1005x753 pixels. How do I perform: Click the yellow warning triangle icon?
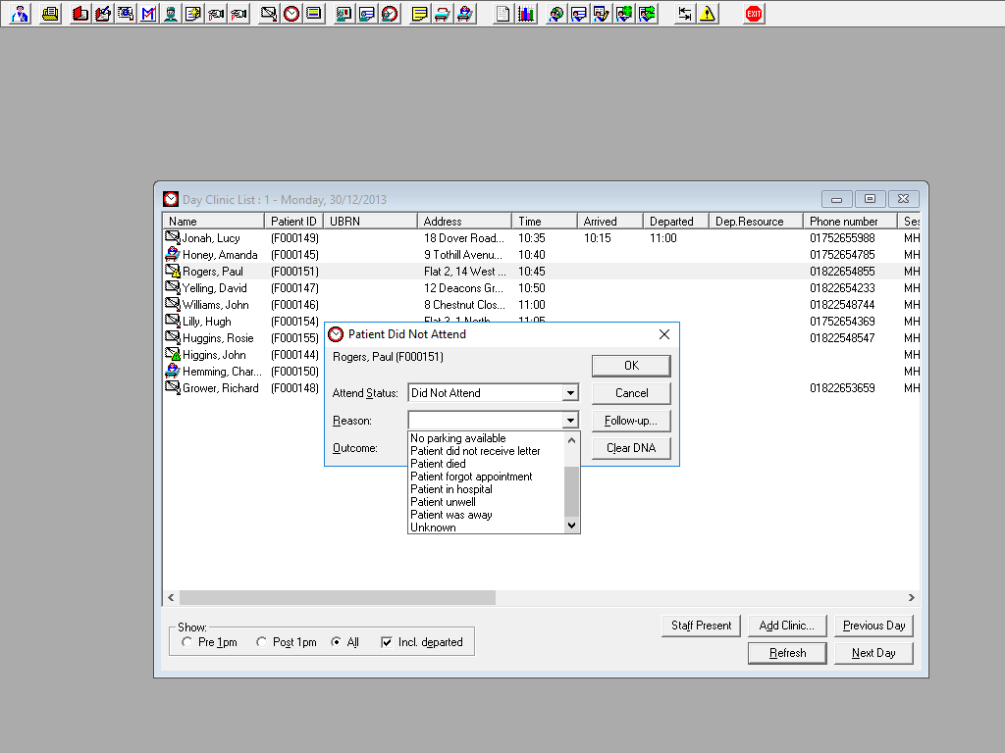click(x=707, y=14)
